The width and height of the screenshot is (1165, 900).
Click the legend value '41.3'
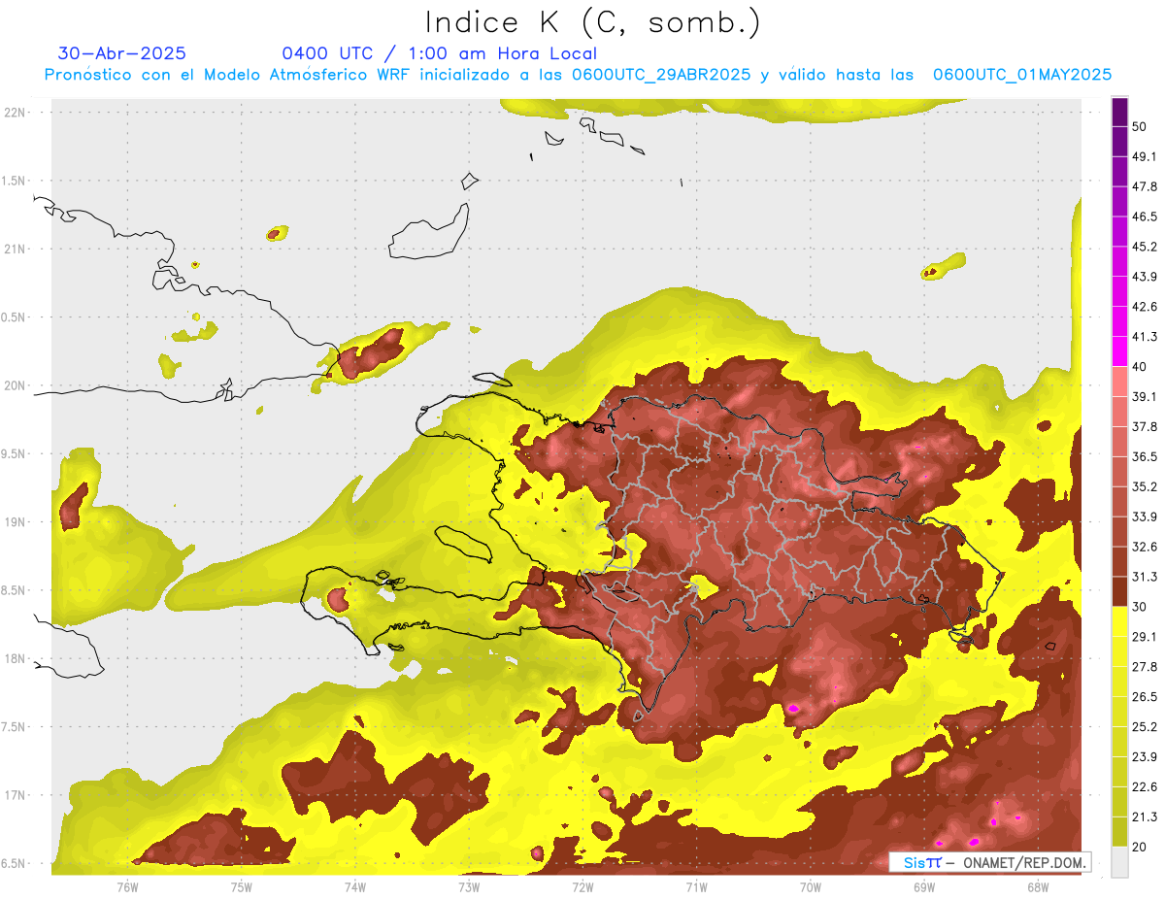point(1145,337)
